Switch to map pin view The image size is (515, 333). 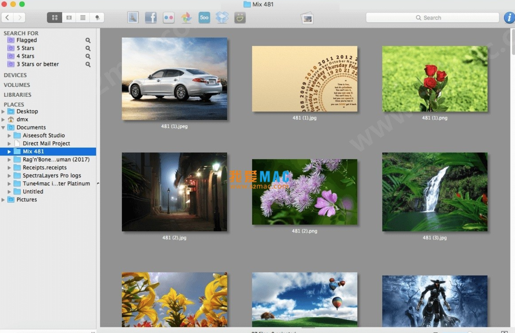click(x=97, y=18)
